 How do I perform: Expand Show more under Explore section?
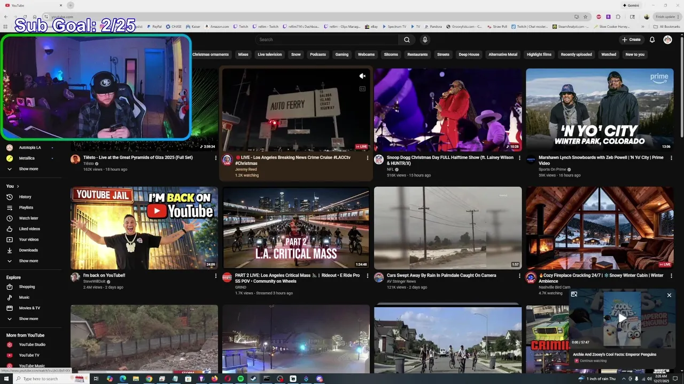[x=30, y=319]
